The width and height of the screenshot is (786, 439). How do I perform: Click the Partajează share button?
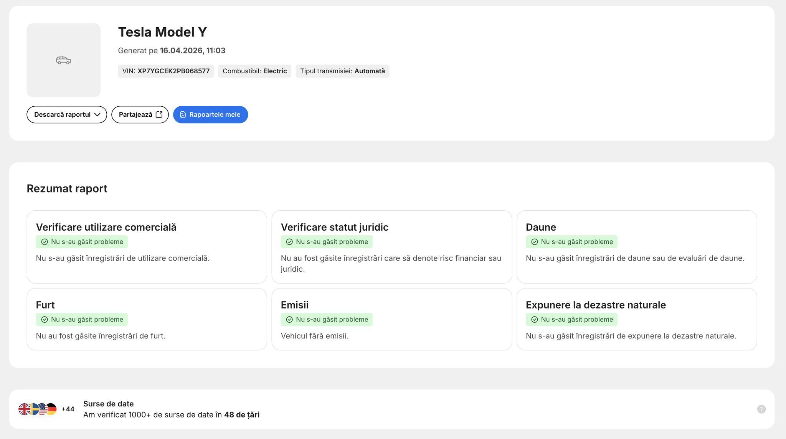[x=140, y=115]
